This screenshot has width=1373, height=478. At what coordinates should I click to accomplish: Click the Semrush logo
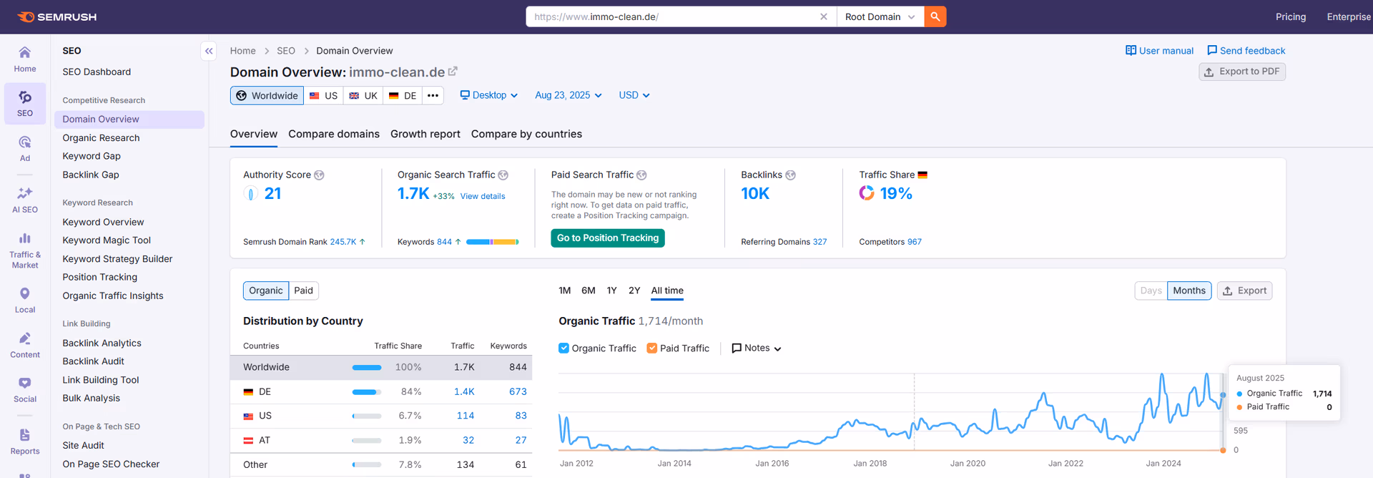click(56, 16)
